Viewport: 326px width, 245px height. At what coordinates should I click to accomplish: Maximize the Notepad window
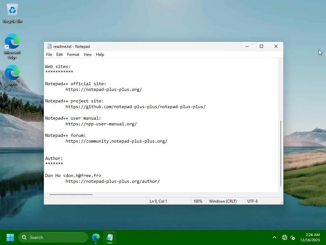[261, 46]
